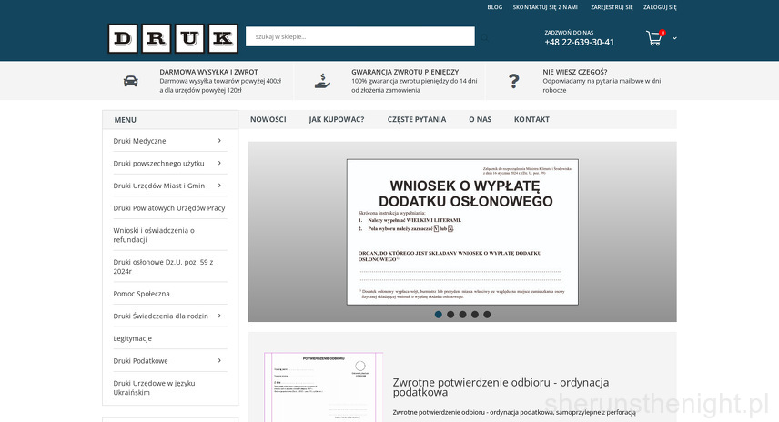Expand the Druki Medyczne submenu arrow
Image resolution: width=779 pixels, height=422 pixels.
[219, 141]
